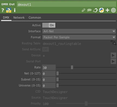Click the Interface parameter label

click(x=34, y=31)
